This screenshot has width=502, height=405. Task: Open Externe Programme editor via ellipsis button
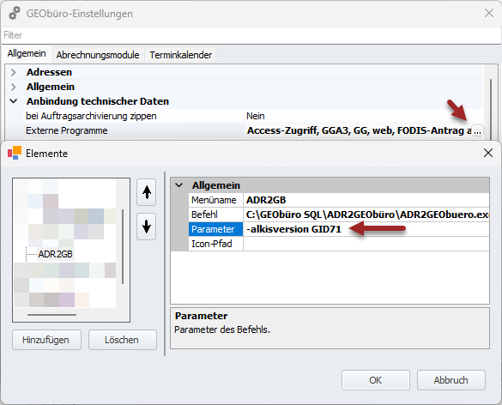(x=477, y=131)
